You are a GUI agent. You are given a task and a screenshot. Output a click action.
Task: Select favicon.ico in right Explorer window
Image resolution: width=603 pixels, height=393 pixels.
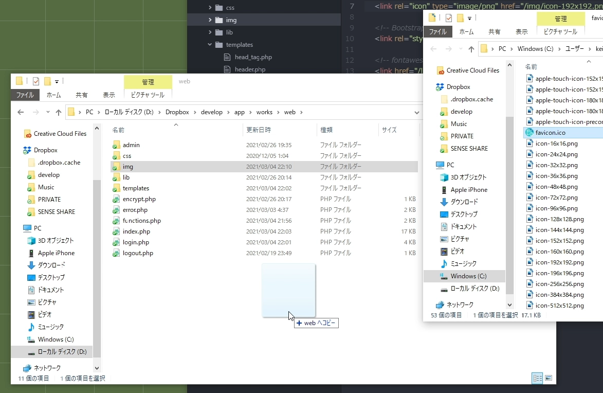click(550, 132)
